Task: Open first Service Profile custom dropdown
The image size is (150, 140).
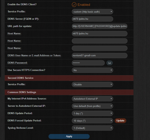Action: click(x=92, y=12)
